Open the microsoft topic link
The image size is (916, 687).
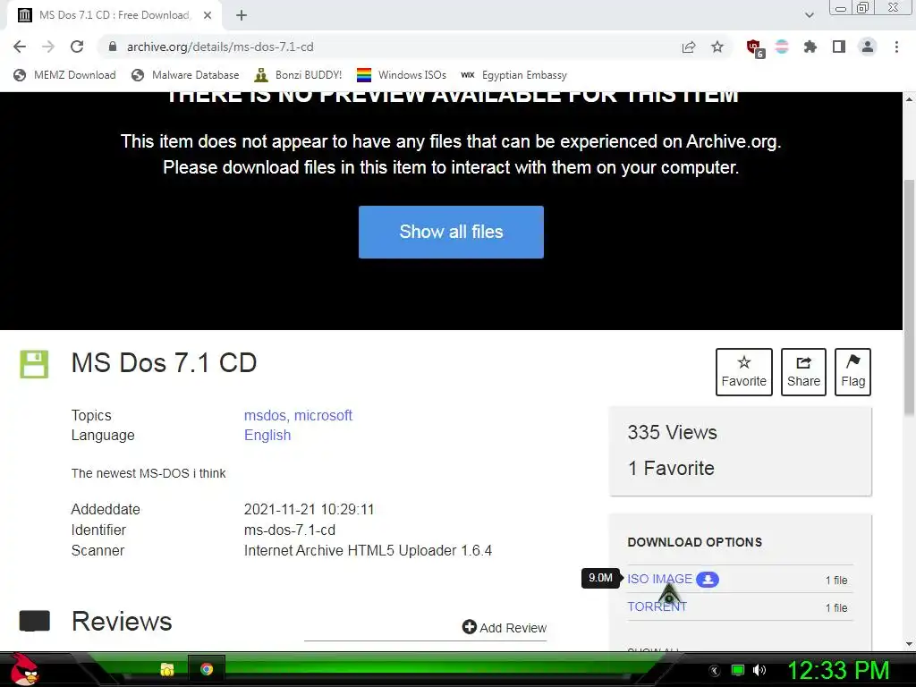tap(323, 415)
